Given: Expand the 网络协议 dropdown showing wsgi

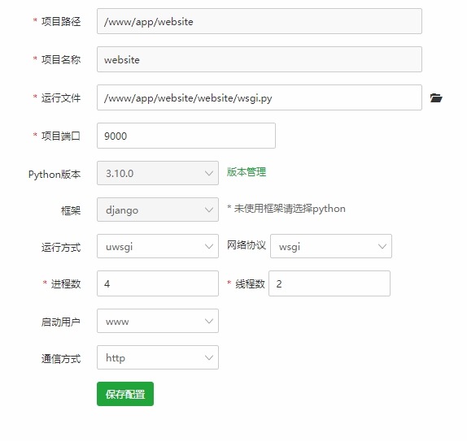Looking at the screenshot, I should pos(331,246).
